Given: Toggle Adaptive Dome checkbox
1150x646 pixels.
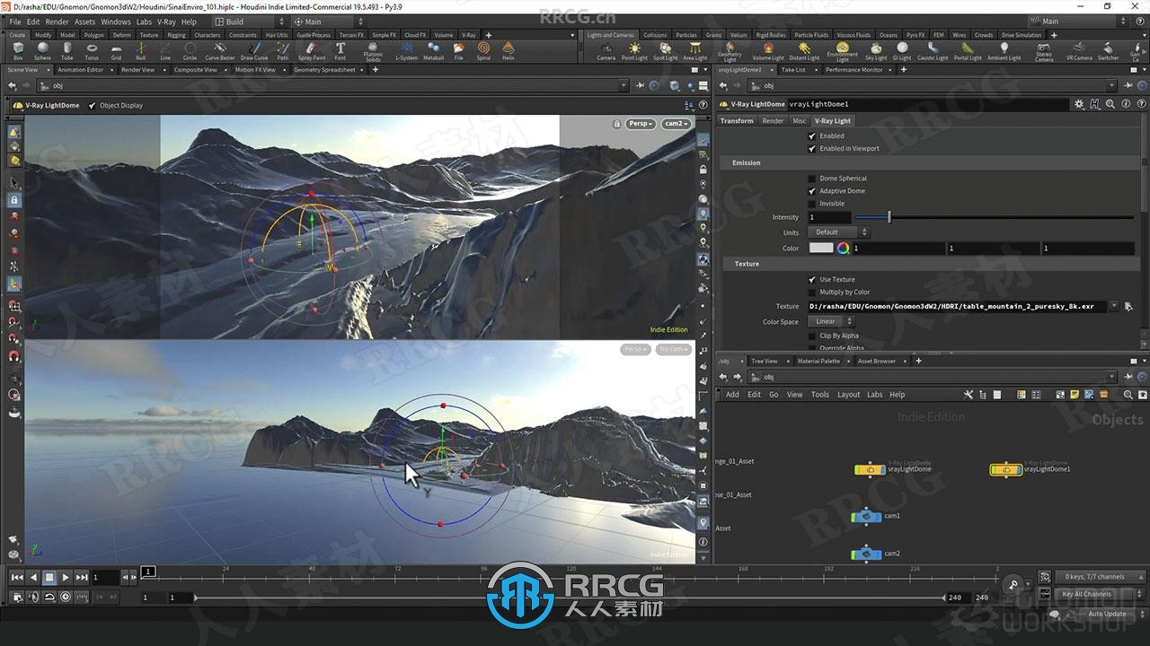Looking at the screenshot, I should 812,191.
